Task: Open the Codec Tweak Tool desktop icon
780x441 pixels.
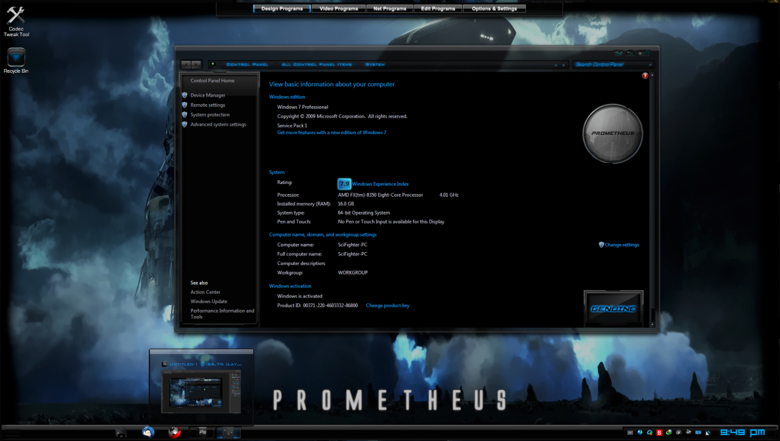Action: coord(16,21)
